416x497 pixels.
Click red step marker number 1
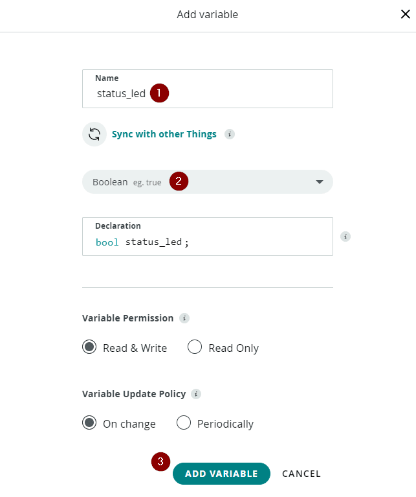pyautogui.click(x=159, y=93)
